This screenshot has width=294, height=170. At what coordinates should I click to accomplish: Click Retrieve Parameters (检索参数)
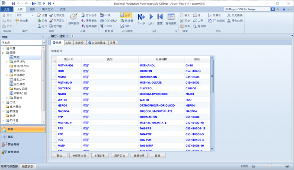[89, 26]
